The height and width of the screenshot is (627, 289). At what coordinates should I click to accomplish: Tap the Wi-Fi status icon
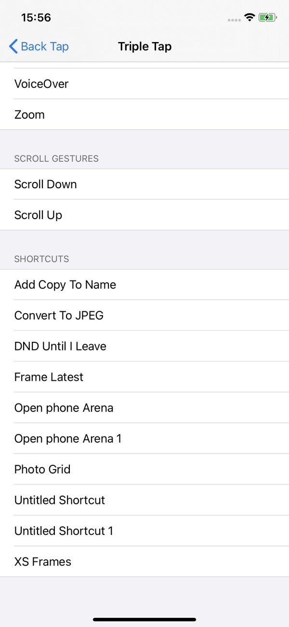click(x=250, y=18)
